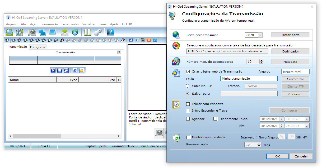Click the webcam capture toolbar icon
This screenshot has height=168, width=322.
pyautogui.click(x=32, y=32)
